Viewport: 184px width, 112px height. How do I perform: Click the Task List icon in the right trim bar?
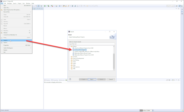tap(182, 14)
